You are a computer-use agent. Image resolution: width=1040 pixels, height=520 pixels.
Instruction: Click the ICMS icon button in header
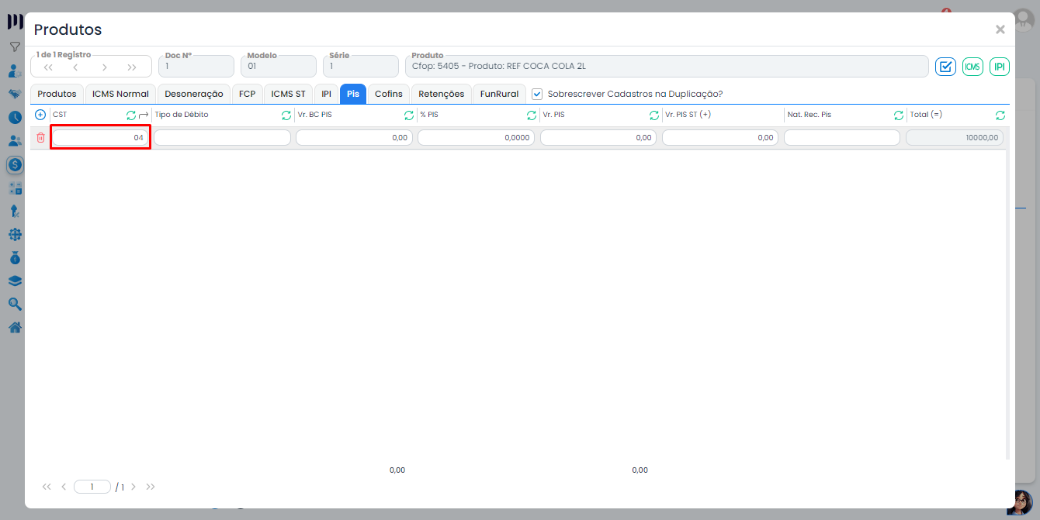(x=972, y=67)
